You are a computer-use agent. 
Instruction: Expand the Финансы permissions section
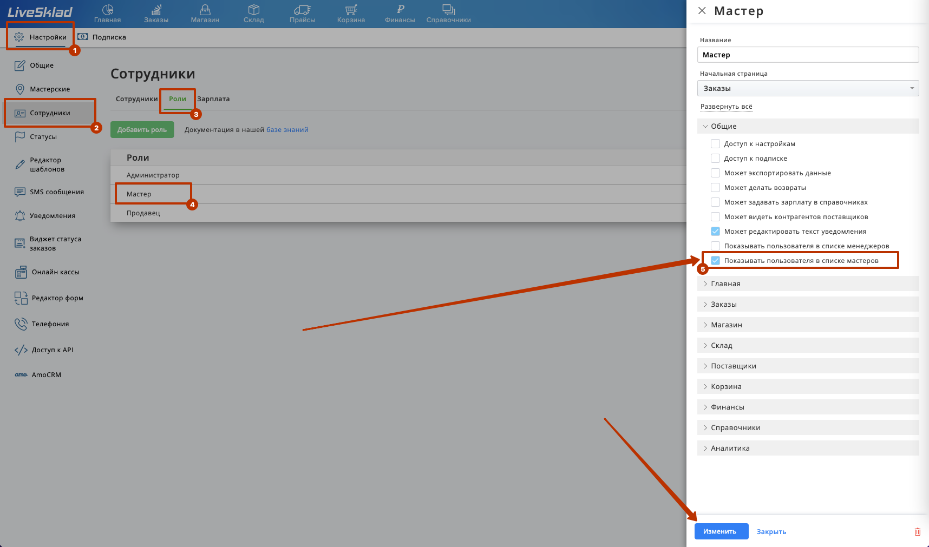pos(808,407)
